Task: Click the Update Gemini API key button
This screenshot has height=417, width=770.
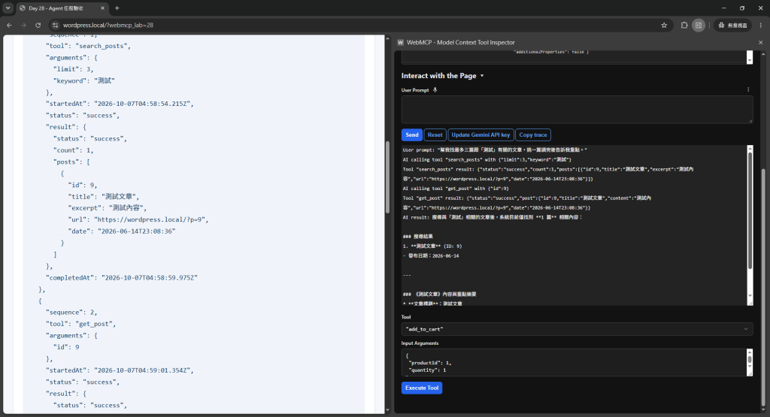Action: pyautogui.click(x=480, y=135)
